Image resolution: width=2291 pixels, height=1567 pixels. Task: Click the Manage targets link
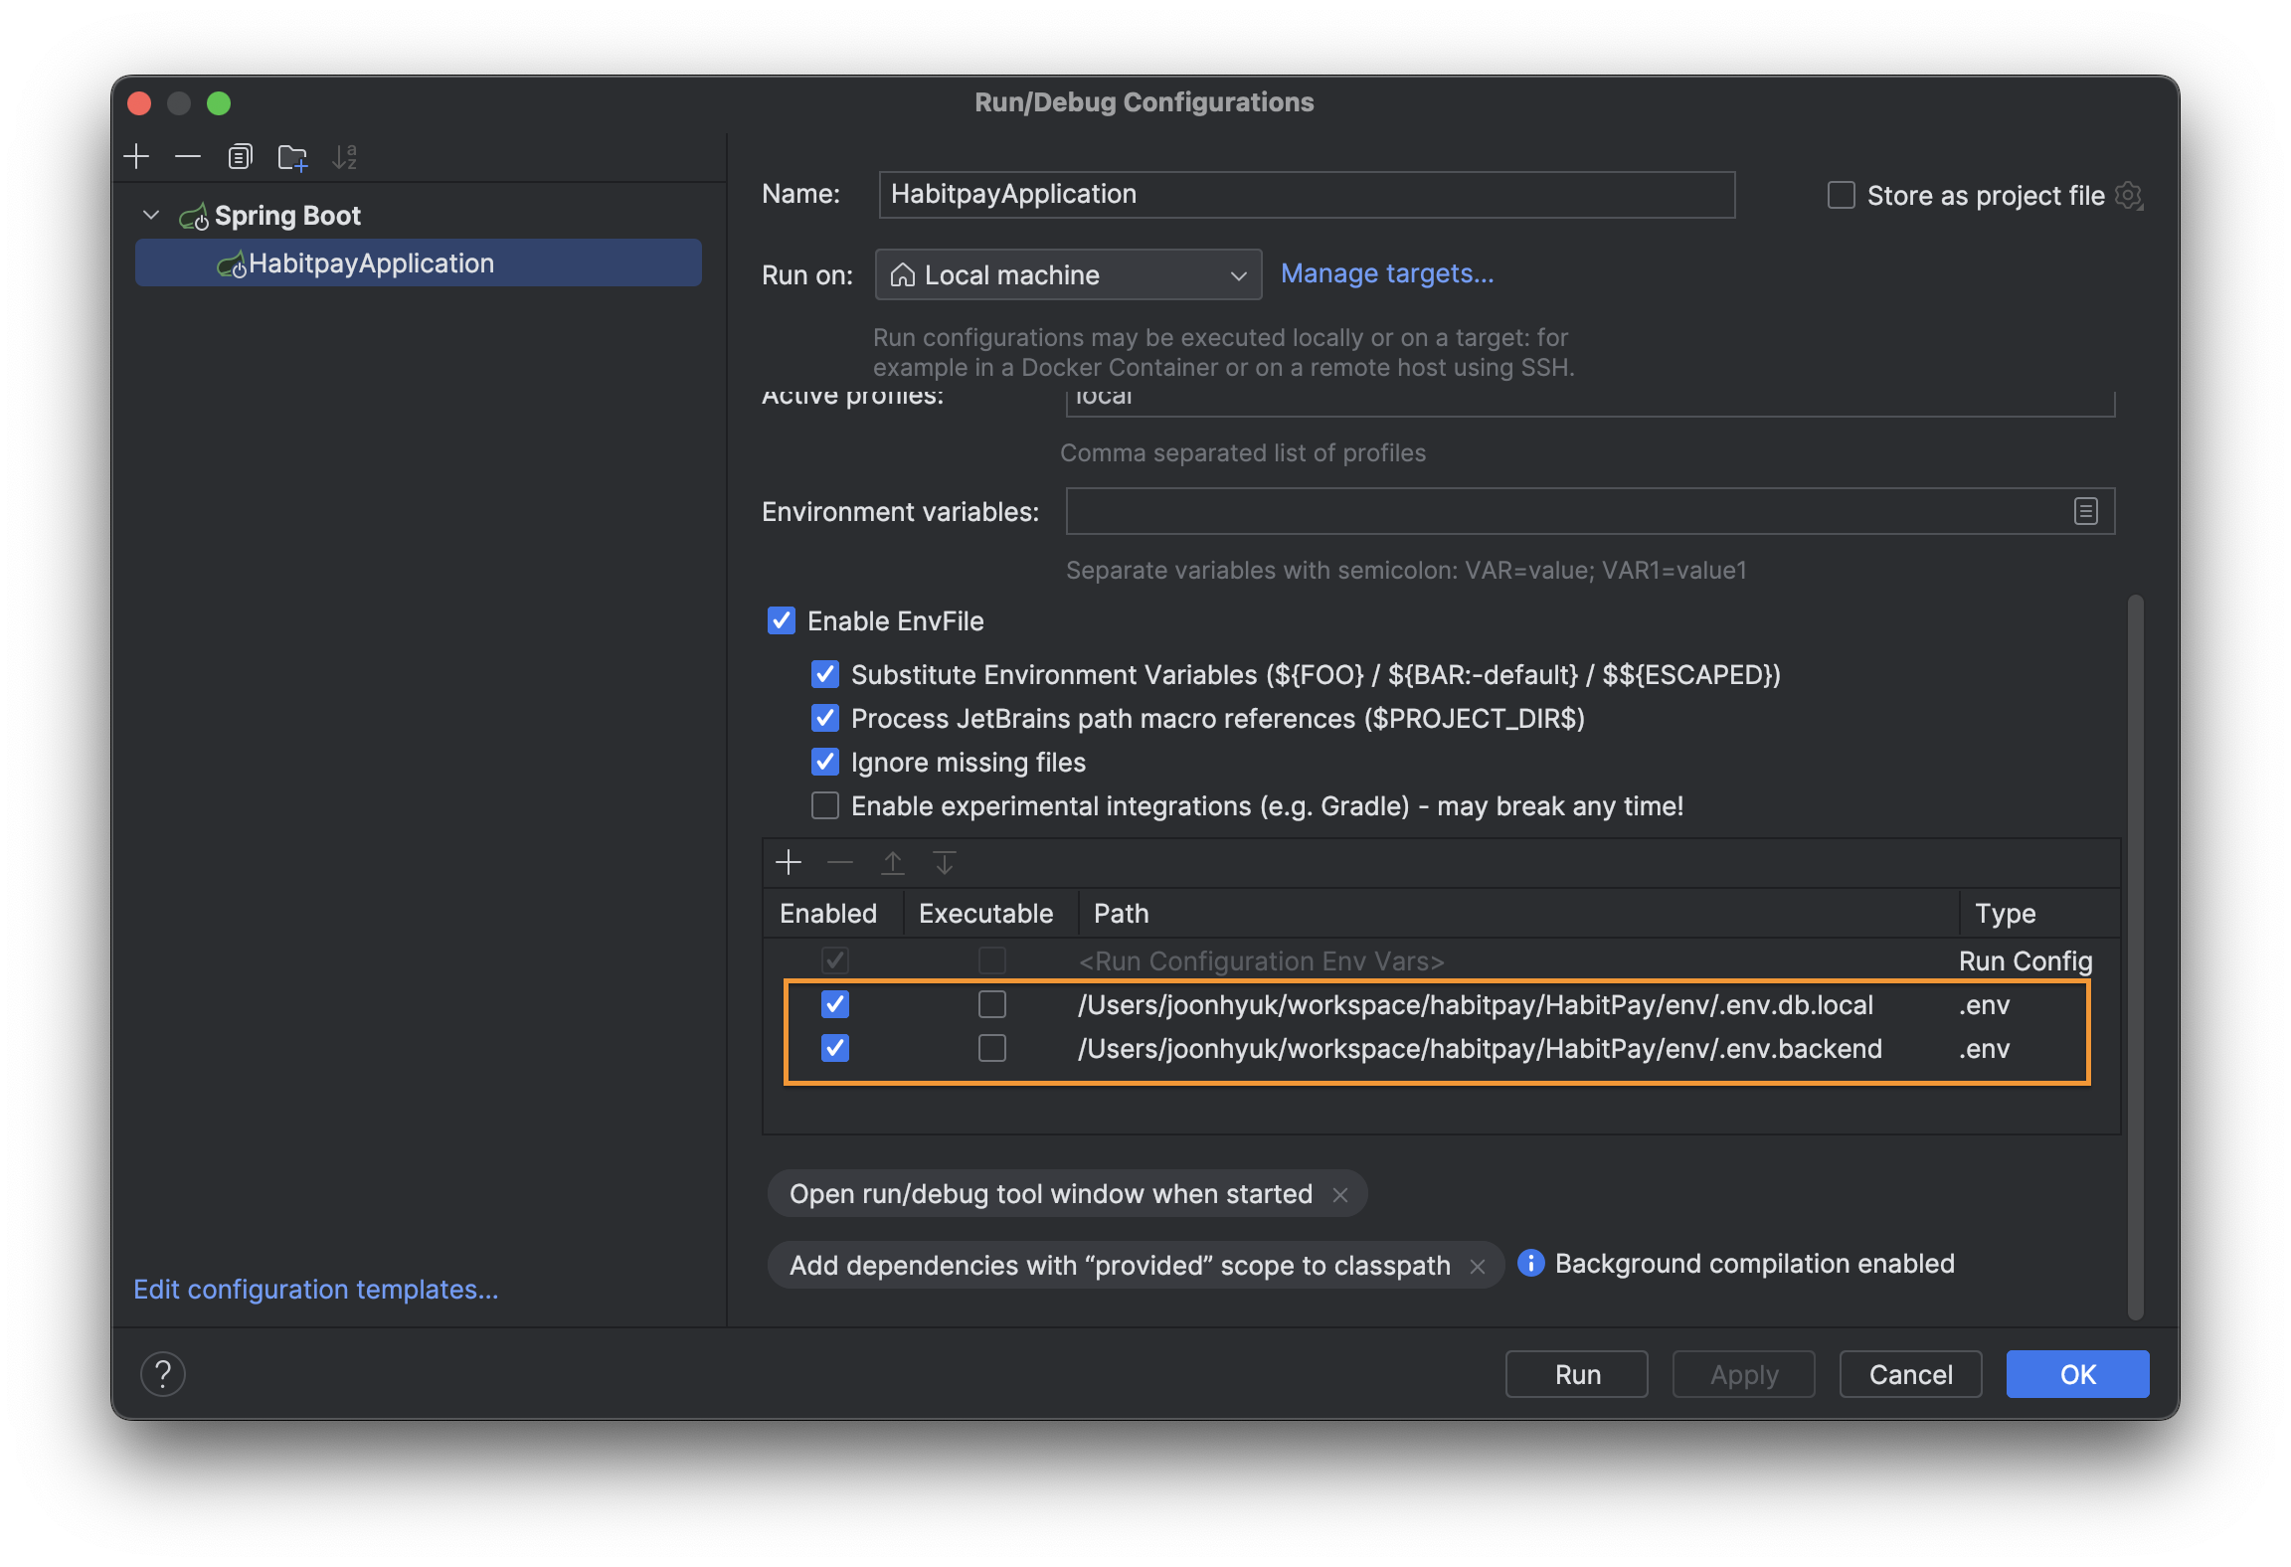pos(1386,273)
